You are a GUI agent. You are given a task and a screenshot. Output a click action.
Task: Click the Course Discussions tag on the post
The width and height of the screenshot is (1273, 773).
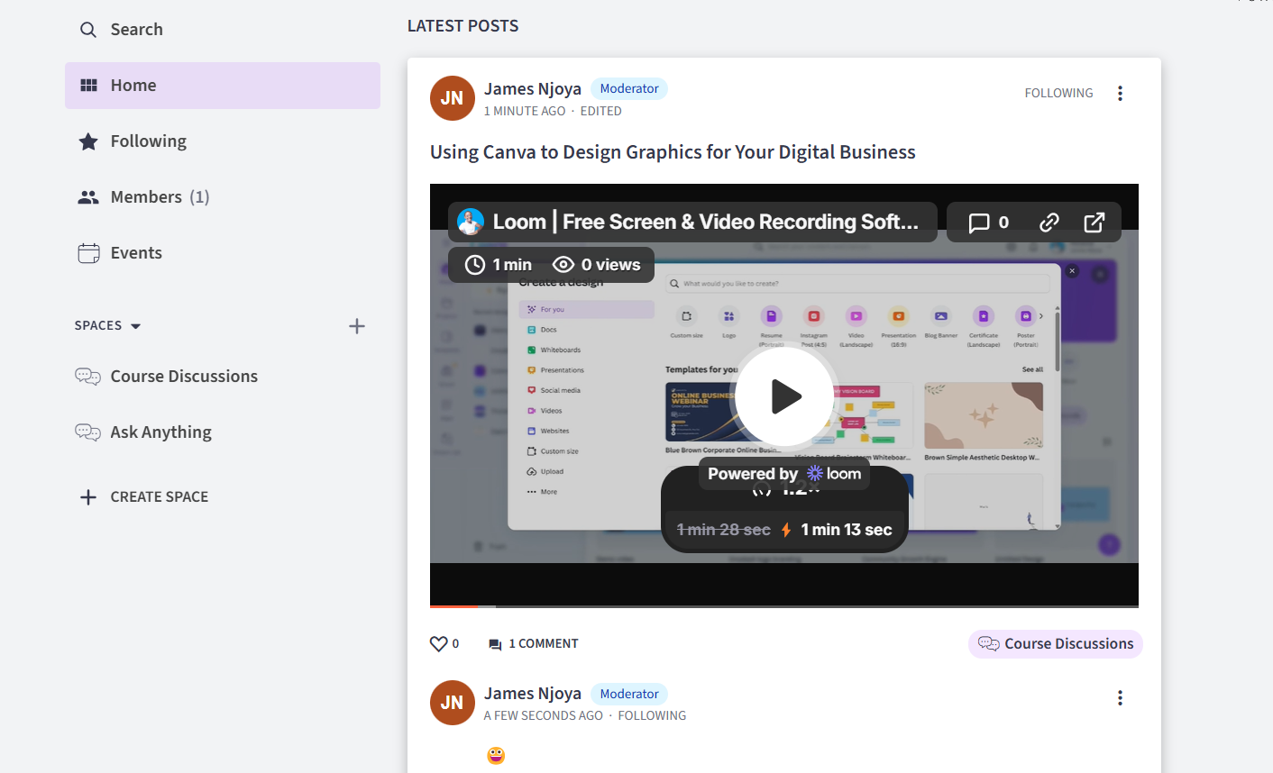pyautogui.click(x=1056, y=644)
